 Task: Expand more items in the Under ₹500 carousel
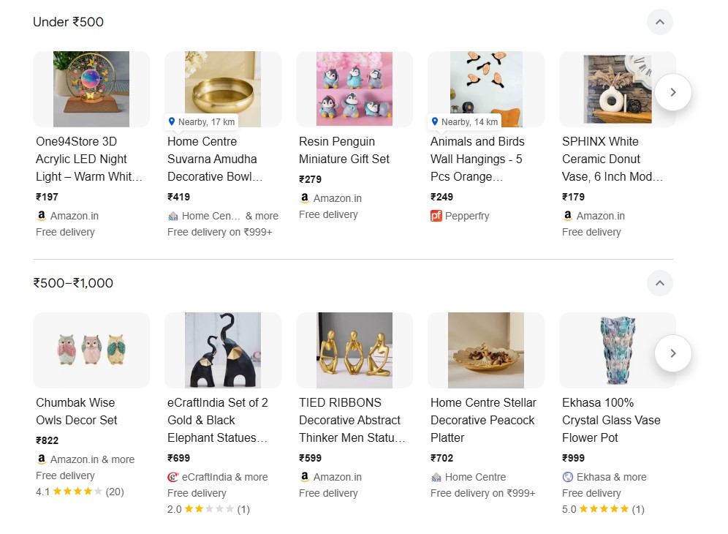pyautogui.click(x=672, y=92)
